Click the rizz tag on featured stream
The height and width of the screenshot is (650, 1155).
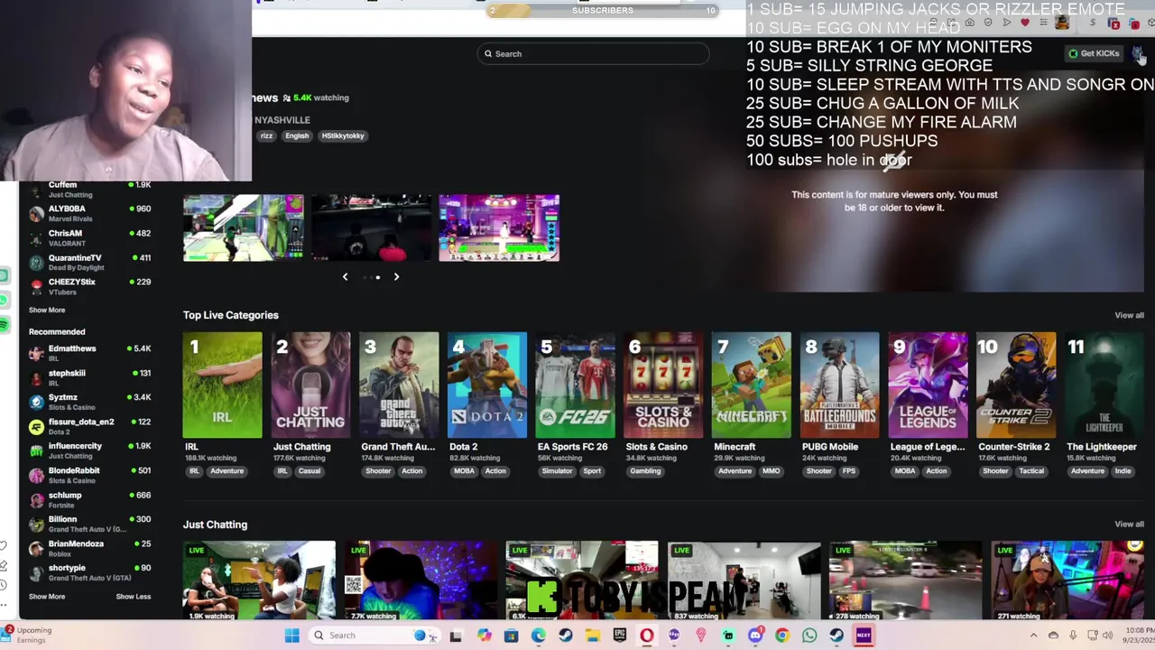(x=266, y=135)
